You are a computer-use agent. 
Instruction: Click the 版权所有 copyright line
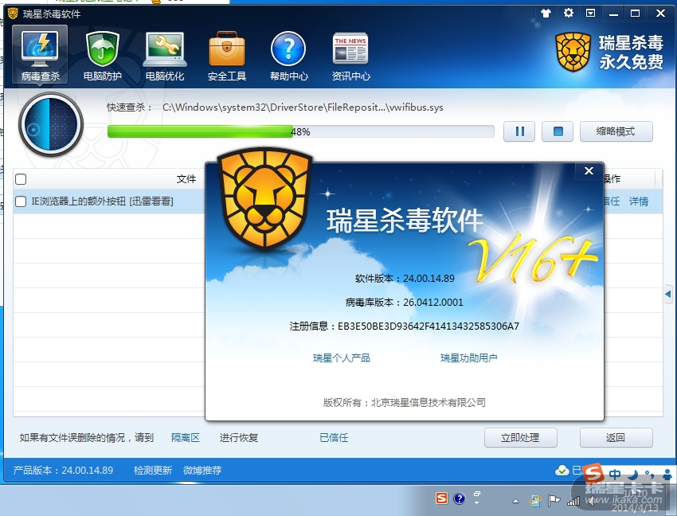[405, 402]
